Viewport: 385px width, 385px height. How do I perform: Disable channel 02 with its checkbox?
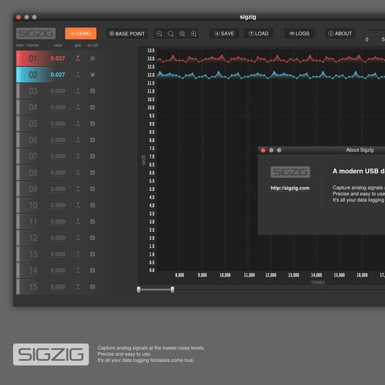[x=92, y=75]
